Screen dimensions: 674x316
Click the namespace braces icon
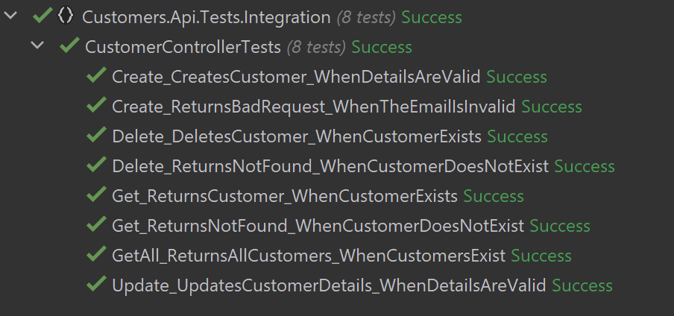click(65, 16)
